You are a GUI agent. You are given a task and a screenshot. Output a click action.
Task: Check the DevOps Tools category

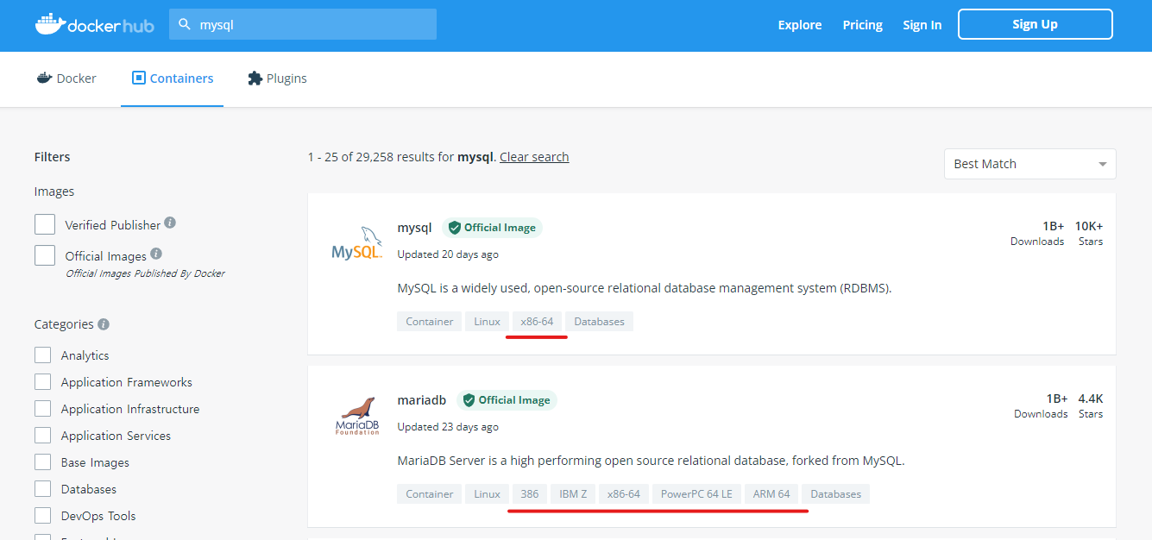coord(43,516)
